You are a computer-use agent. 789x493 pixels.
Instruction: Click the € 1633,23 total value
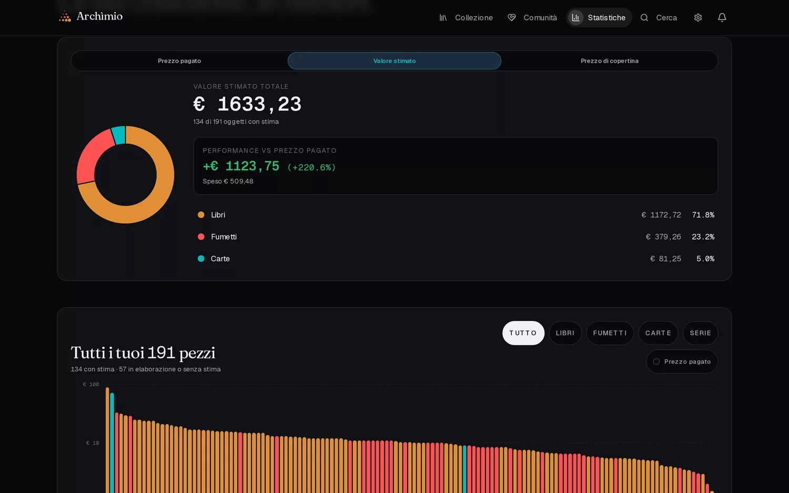[x=247, y=104]
